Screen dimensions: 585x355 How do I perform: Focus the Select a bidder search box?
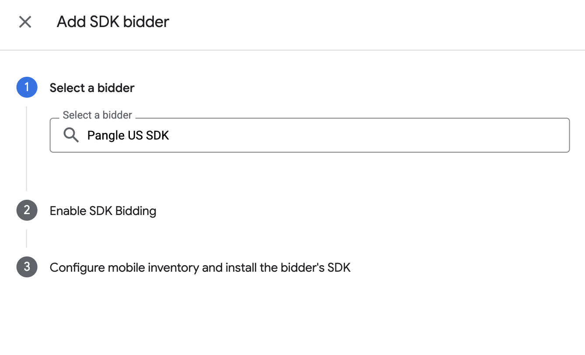310,135
